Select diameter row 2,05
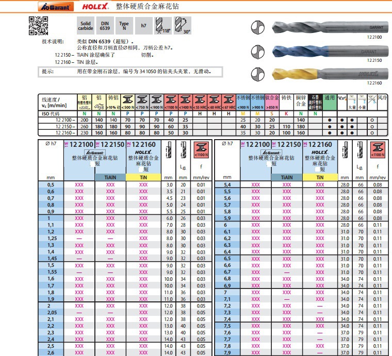 click(125, 312)
